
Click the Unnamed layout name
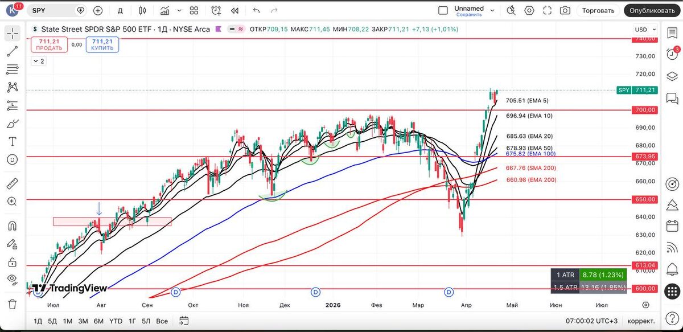[469, 8]
